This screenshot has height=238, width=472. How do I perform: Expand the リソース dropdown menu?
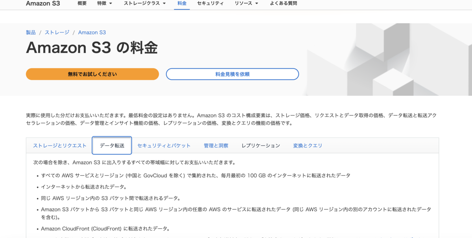click(x=246, y=4)
